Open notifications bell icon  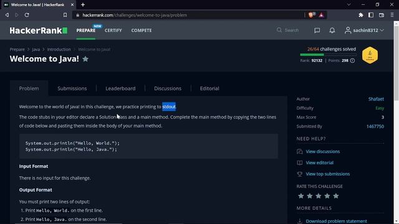(332, 30)
